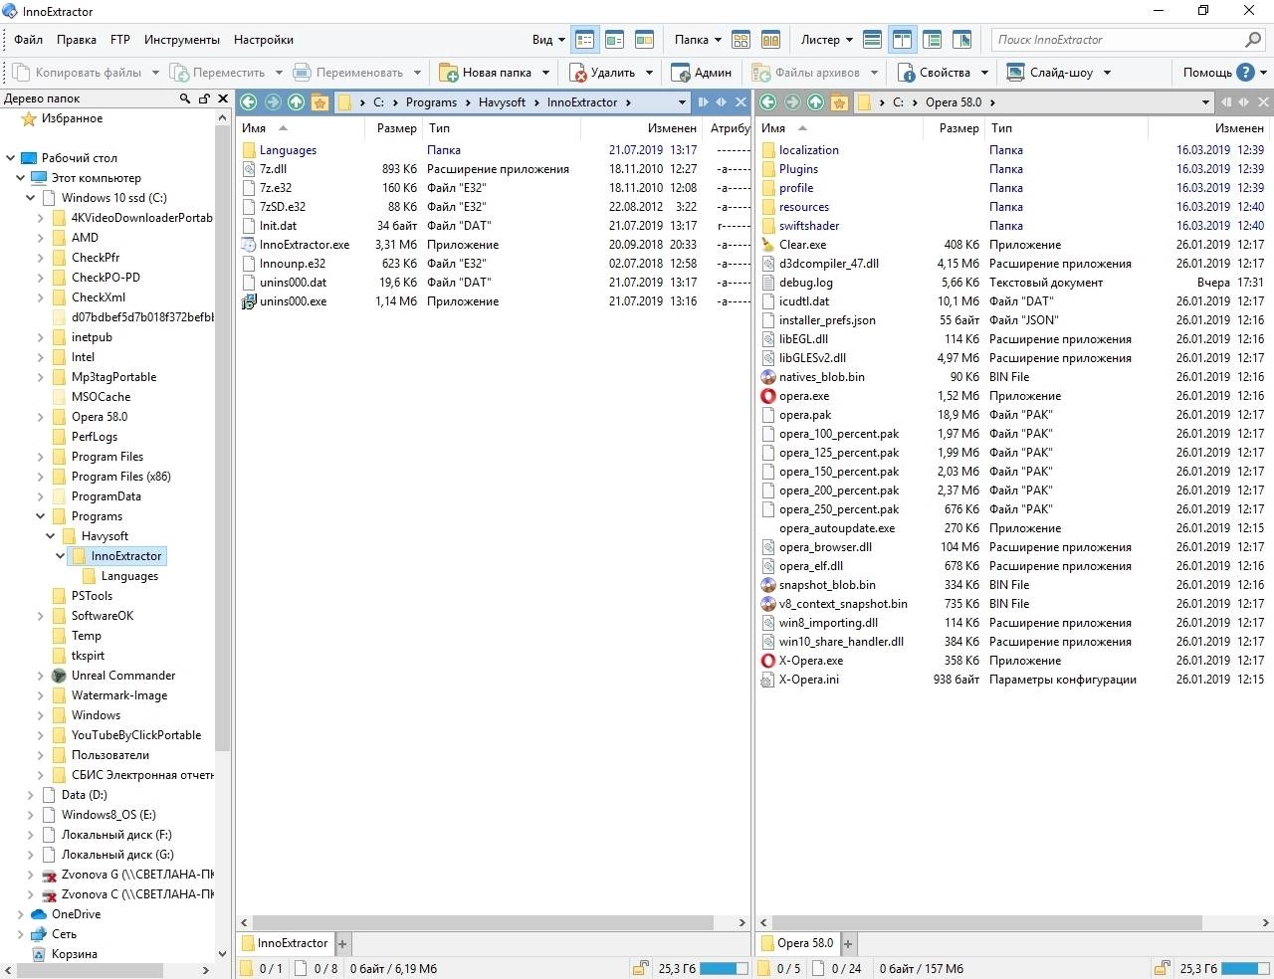Go back in the left InnoExtractor pane

tap(249, 101)
